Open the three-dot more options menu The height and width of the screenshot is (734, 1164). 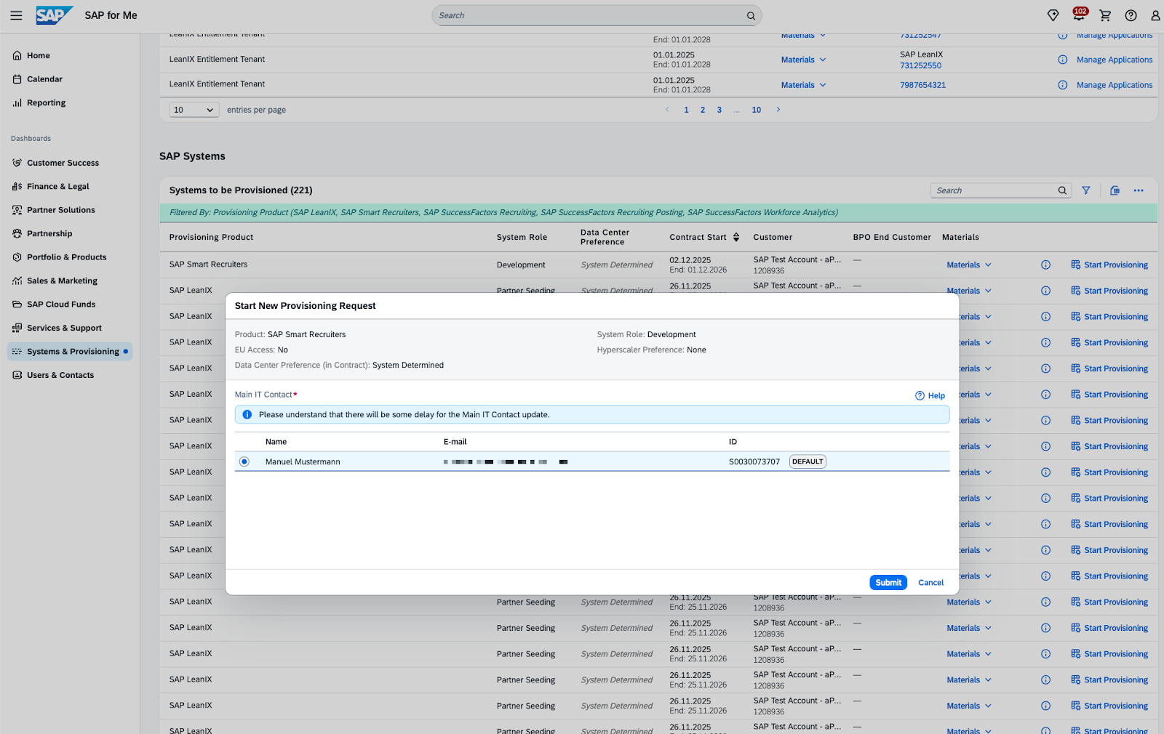coord(1139,190)
